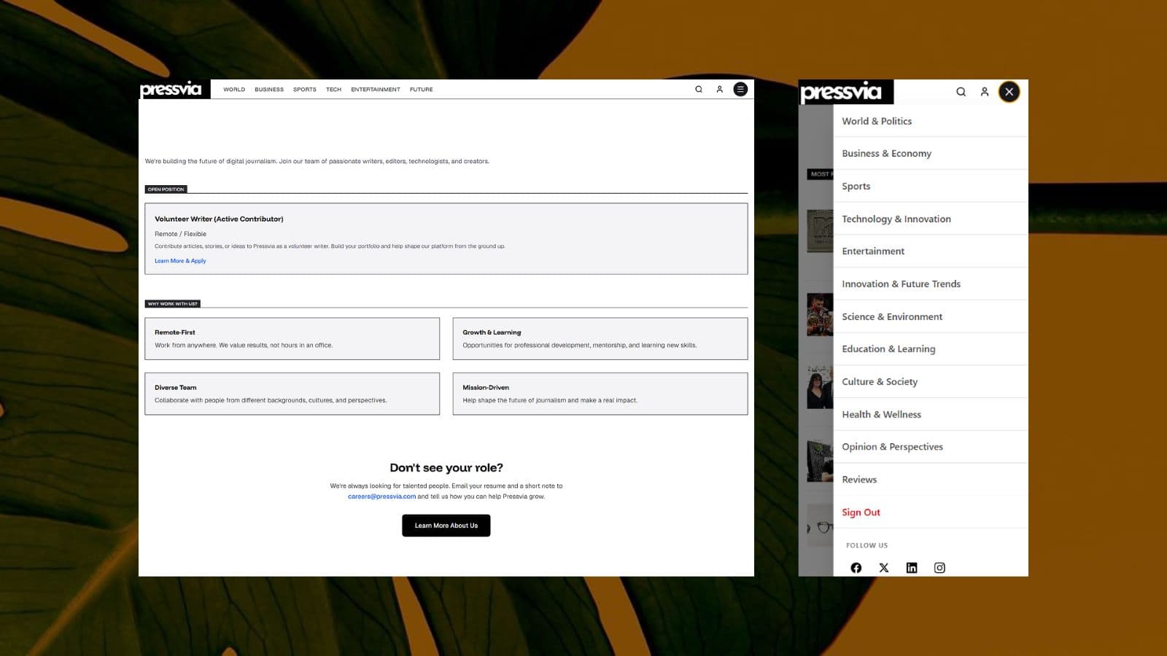Image resolution: width=1167 pixels, height=656 pixels.
Task: Open the X (Twitter) social icon
Action: [x=884, y=568]
